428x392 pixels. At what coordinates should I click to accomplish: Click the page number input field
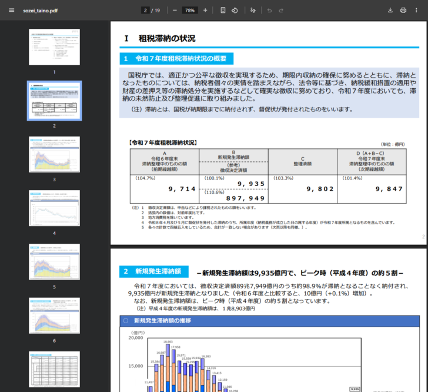145,11
